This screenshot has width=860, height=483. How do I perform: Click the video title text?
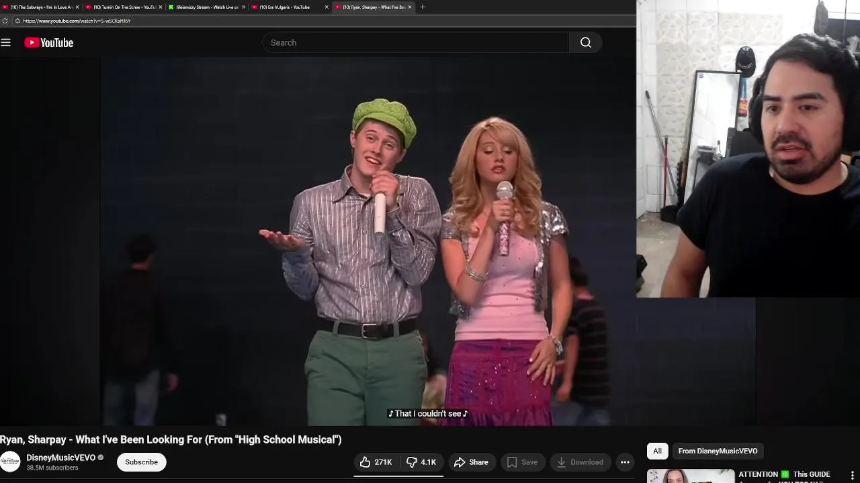[x=171, y=439]
